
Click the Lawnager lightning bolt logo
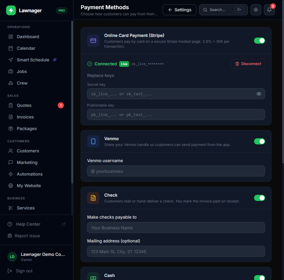11,10
